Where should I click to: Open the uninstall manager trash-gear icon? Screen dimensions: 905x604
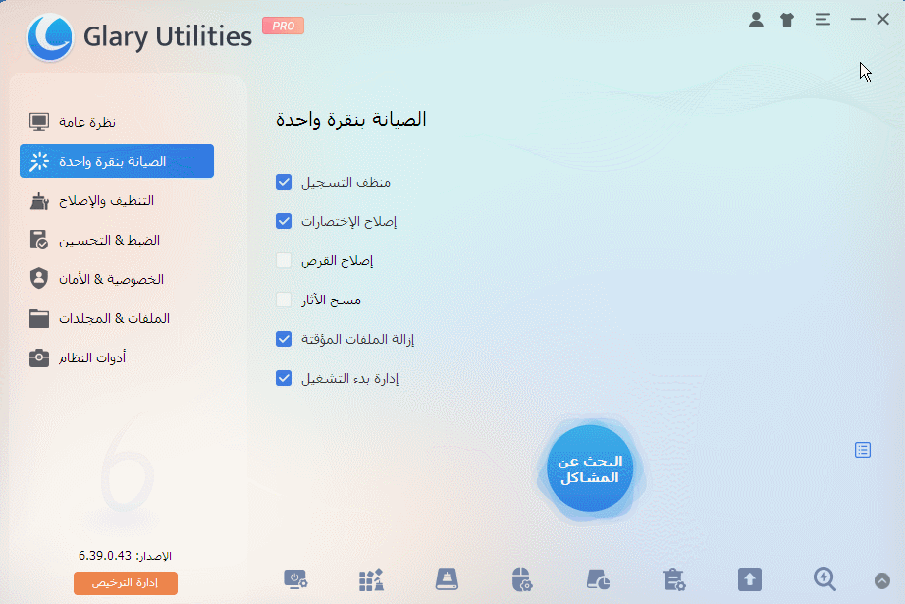(673, 579)
